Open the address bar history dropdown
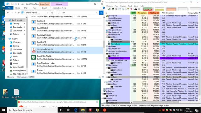201x113 pixels. coord(47,13)
